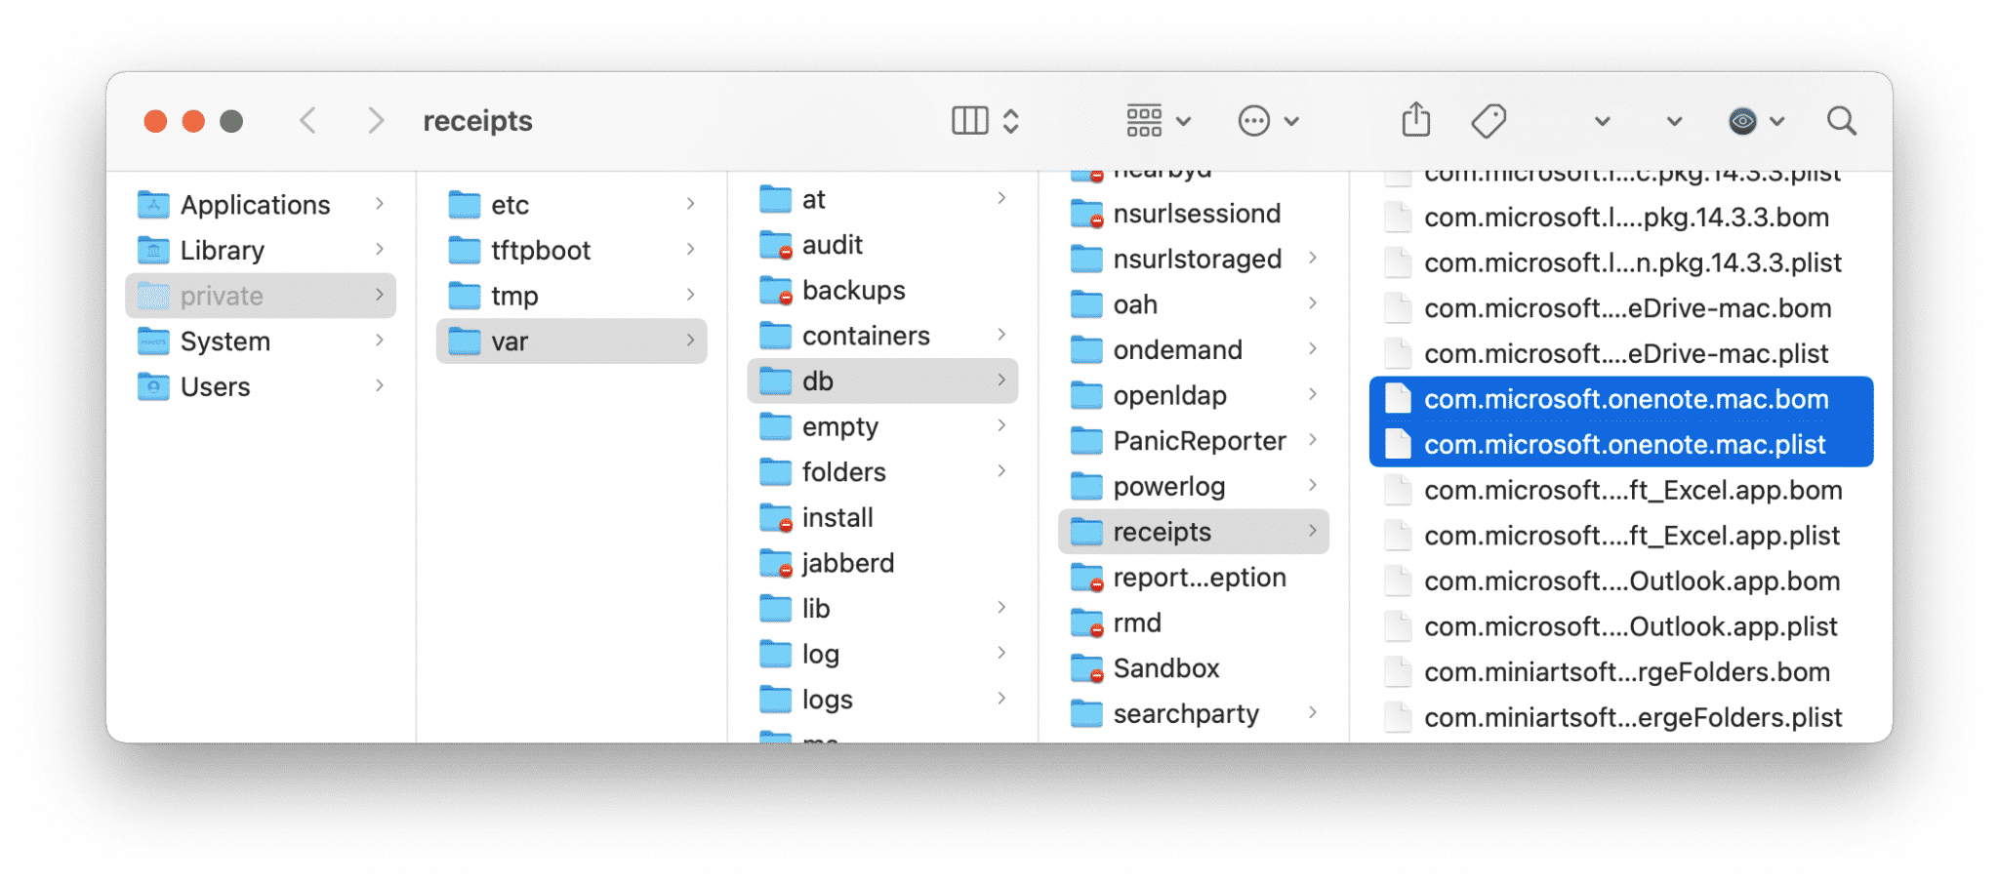Select the PanicReporter folder
1999x883 pixels.
tap(1194, 441)
